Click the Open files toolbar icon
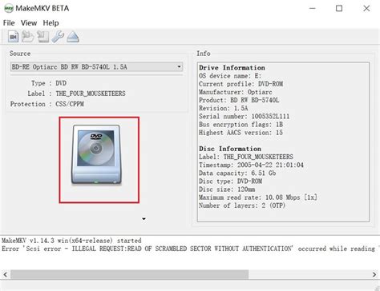The height and width of the screenshot is (291, 380). pyautogui.click(x=13, y=37)
